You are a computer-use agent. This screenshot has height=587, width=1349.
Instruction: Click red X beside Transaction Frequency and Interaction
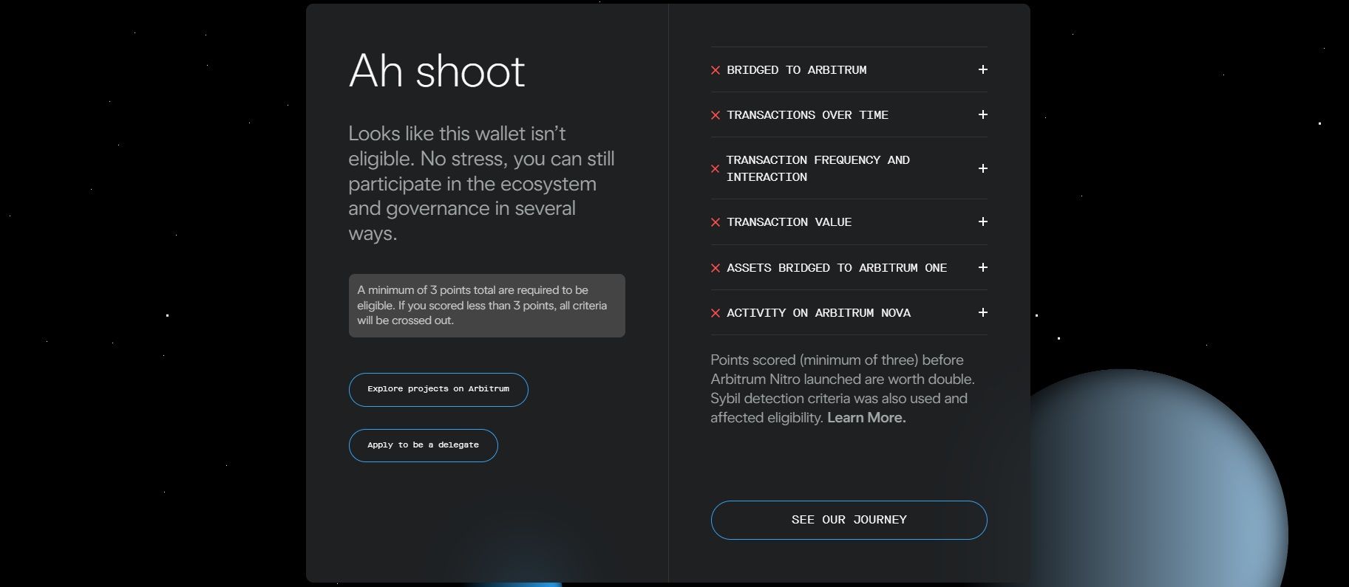[x=716, y=169]
